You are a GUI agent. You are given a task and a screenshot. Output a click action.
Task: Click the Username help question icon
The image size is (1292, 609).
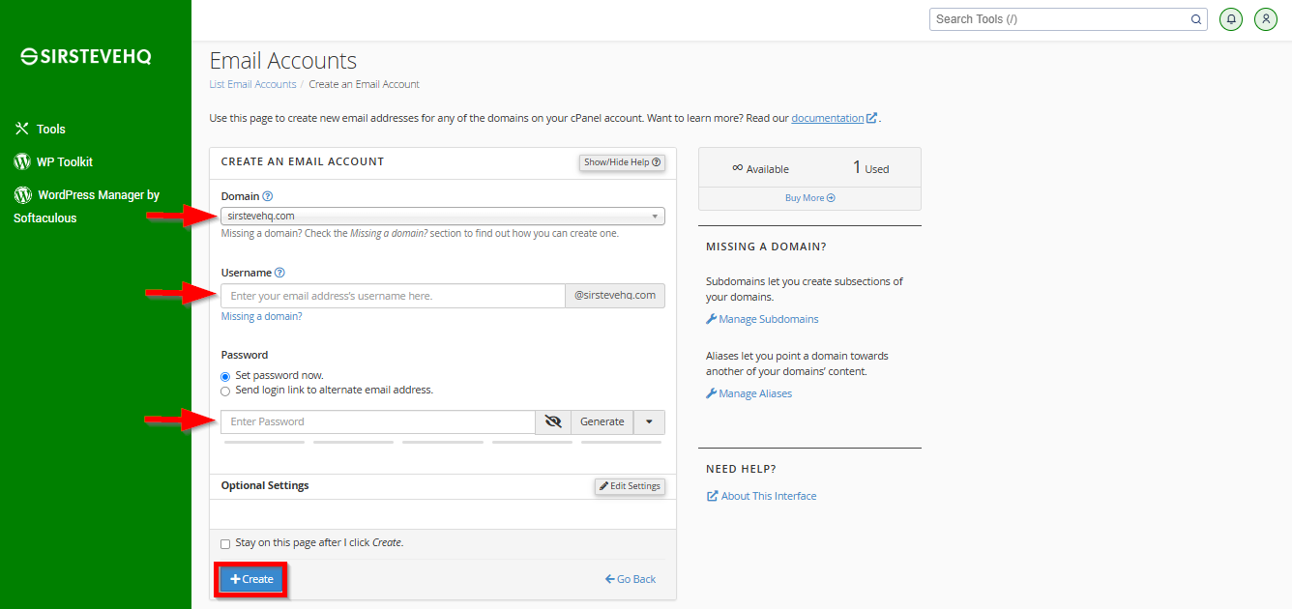click(x=279, y=273)
